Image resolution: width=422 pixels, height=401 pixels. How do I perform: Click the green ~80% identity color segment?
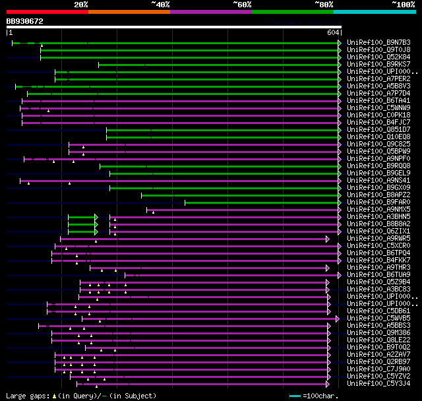[293, 12]
